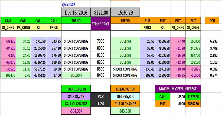Select the 84,218,748 total call OI value
Screen dimensions: 222x116
76,96
